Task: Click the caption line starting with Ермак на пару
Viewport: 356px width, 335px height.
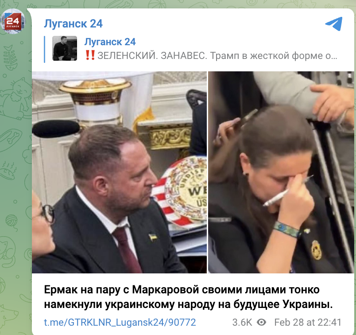Action: tap(182, 290)
